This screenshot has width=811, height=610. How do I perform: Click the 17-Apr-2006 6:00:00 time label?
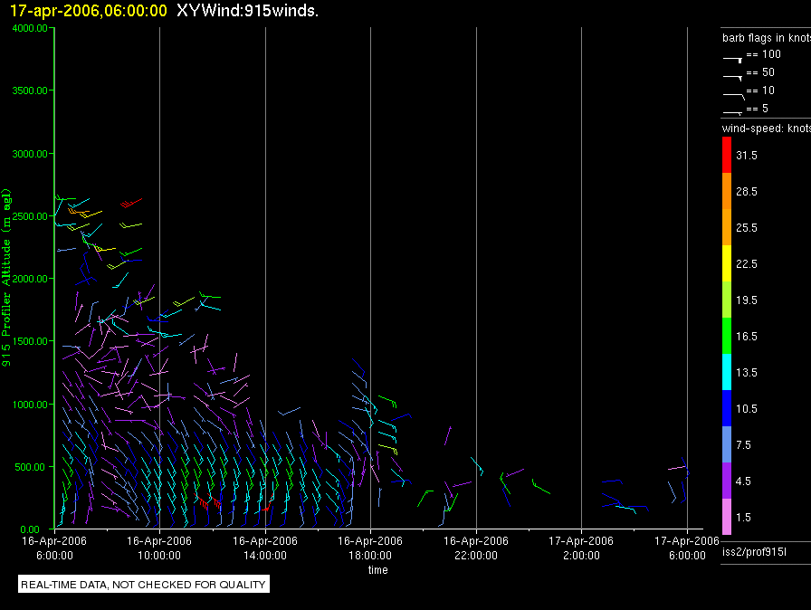click(x=687, y=548)
